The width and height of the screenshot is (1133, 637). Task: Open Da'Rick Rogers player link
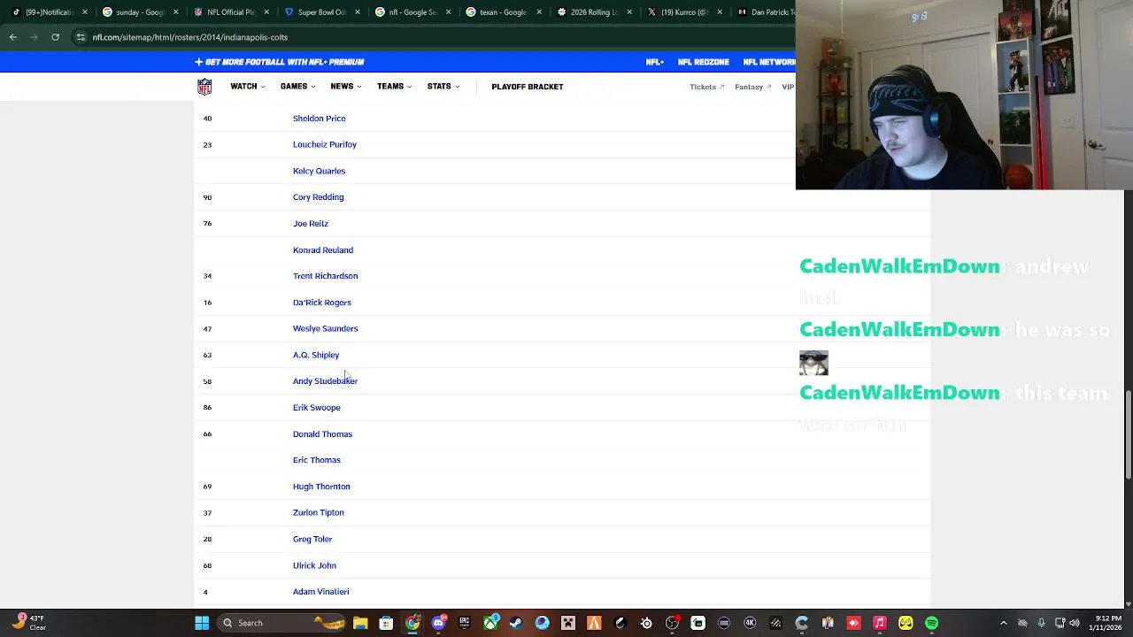click(x=322, y=303)
